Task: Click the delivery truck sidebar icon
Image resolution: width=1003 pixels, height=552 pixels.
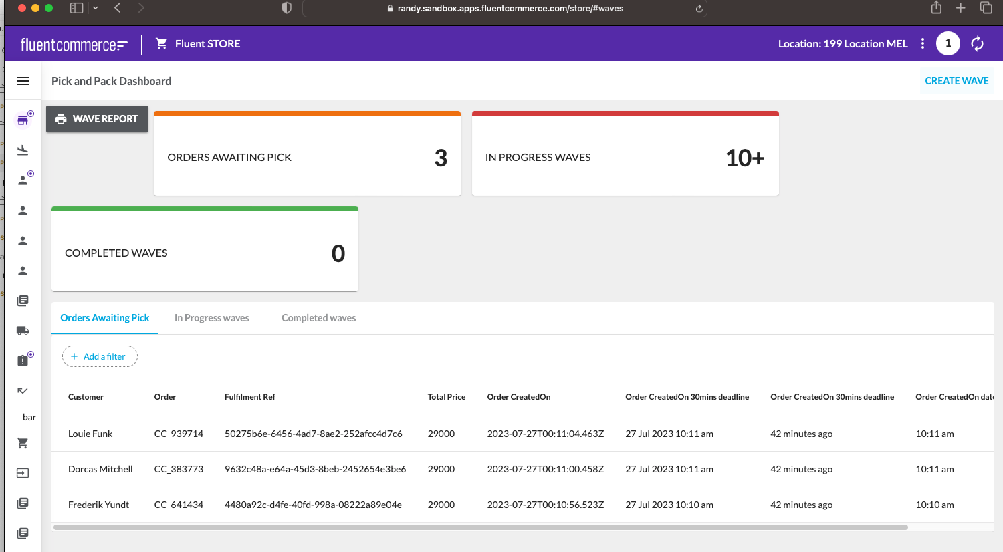Action: 23,330
